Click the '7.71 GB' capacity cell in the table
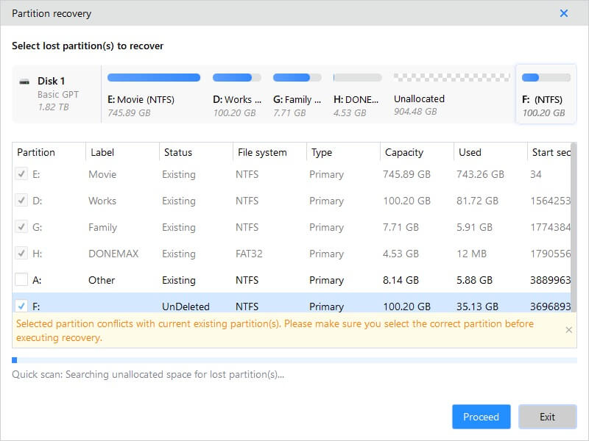 point(401,227)
